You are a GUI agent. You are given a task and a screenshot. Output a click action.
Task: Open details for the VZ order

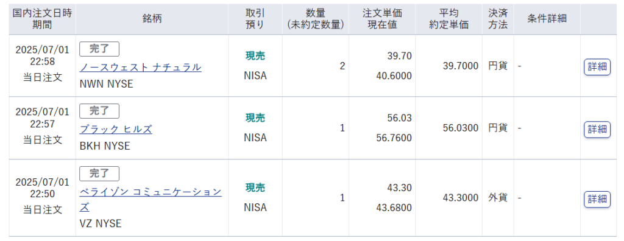(x=597, y=199)
